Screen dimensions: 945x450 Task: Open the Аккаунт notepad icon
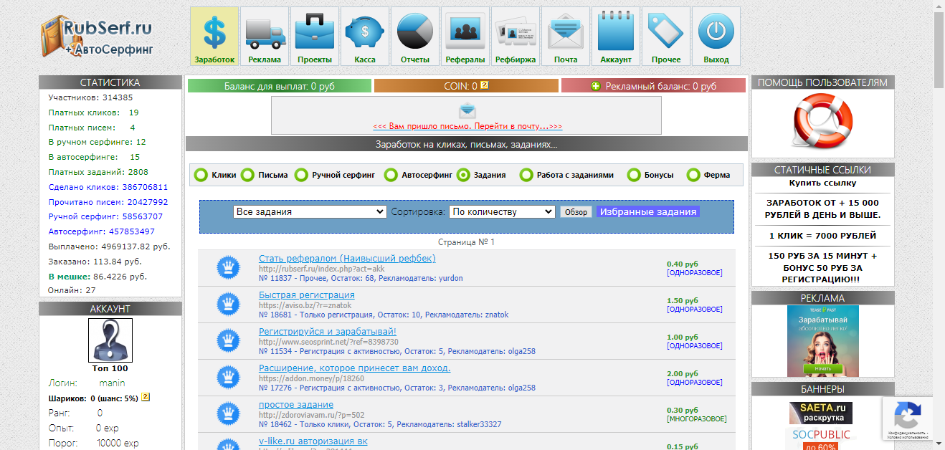616,37
